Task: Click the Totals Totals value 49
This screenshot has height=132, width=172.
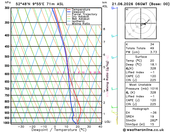Action: pyautogui.click(x=152, y=48)
